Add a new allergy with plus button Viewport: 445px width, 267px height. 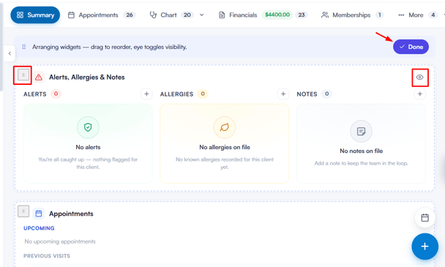point(283,94)
